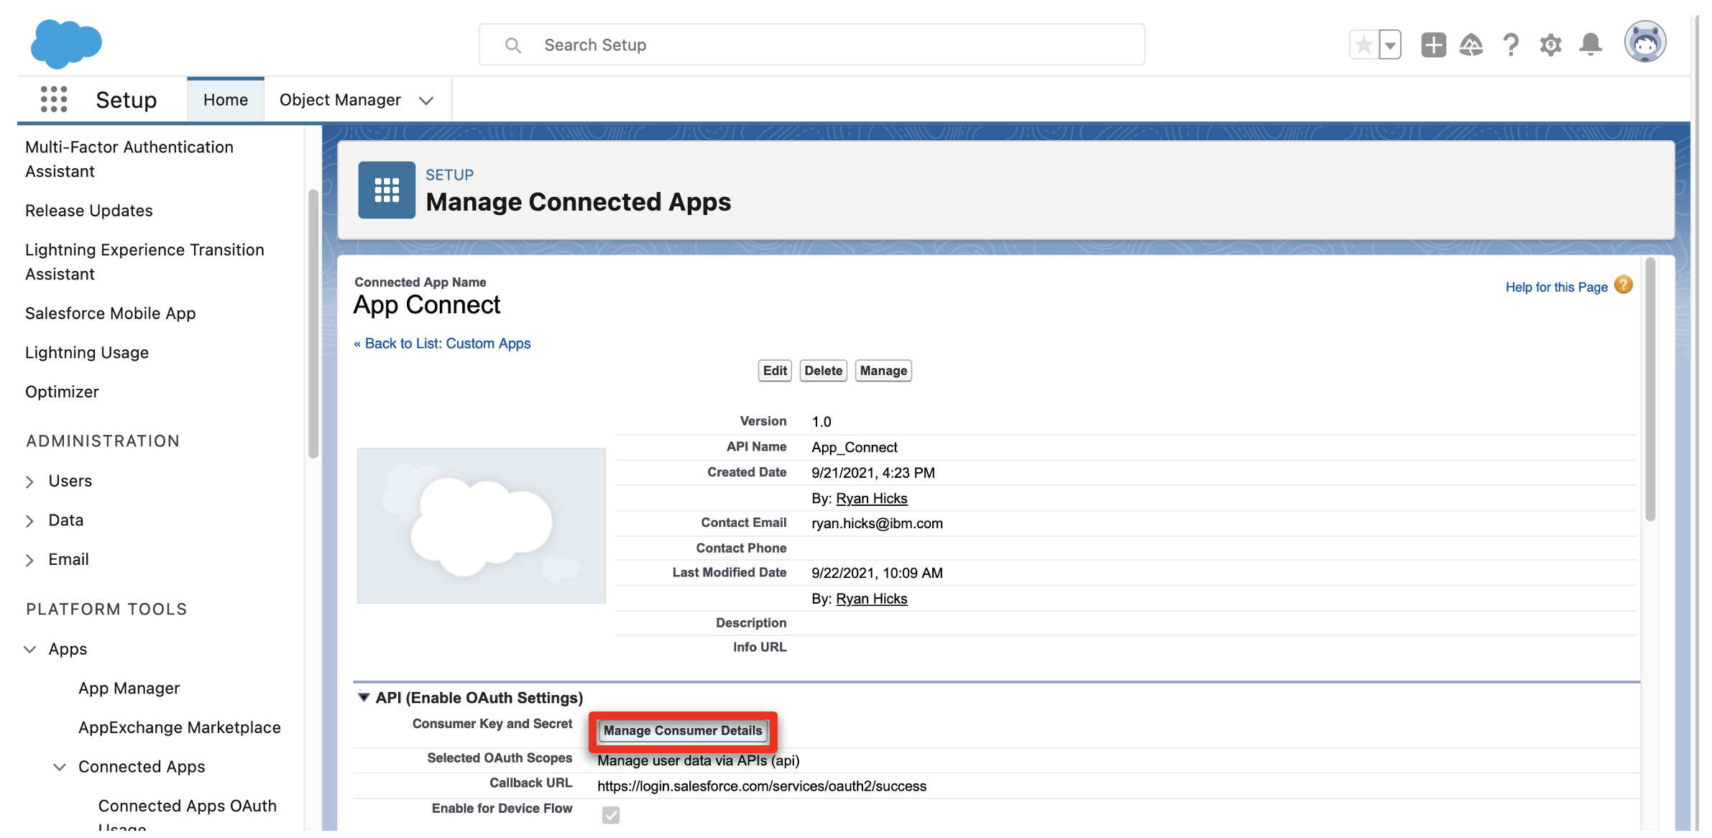Expand the Users tree node
The width and height of the screenshot is (1712, 838).
pyautogui.click(x=29, y=482)
